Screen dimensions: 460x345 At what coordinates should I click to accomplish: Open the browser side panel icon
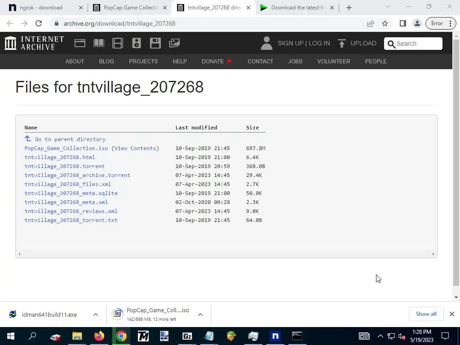click(x=403, y=23)
